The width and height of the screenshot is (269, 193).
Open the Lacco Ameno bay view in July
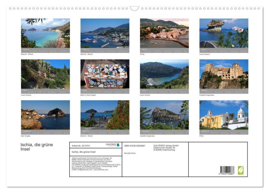click(164, 74)
